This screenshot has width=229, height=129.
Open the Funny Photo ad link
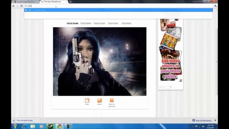[113, 23]
